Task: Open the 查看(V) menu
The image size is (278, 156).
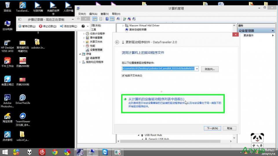Action: tap(105, 14)
